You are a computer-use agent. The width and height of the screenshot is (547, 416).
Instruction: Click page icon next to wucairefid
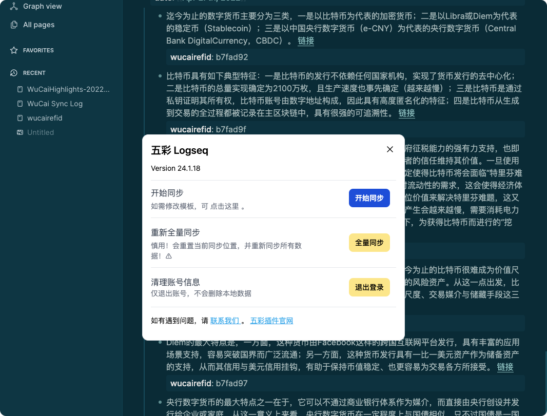coord(20,118)
